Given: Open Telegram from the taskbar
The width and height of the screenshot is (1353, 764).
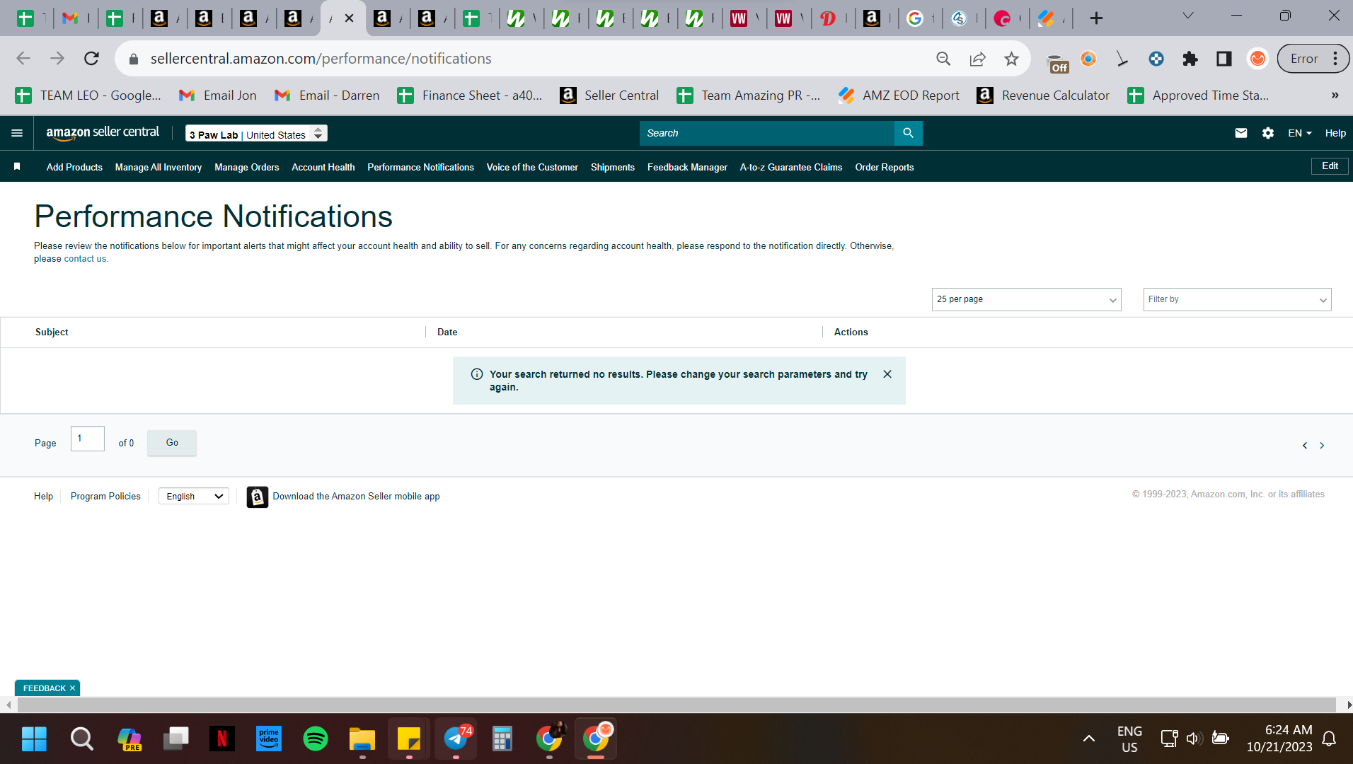Looking at the screenshot, I should pyautogui.click(x=456, y=739).
